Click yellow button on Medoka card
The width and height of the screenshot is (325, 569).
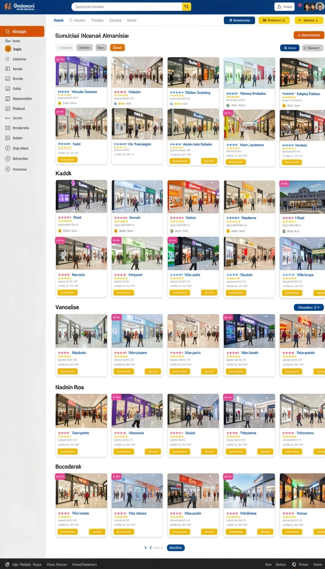coord(67,371)
